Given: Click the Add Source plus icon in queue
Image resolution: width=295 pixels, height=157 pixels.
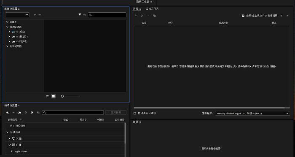Looking at the screenshot, I should coord(136,16).
